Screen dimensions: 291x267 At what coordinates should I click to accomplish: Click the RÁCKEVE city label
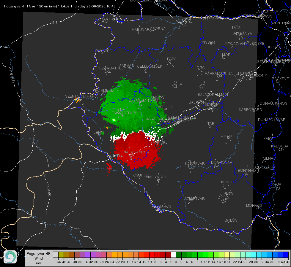[x=280, y=79]
